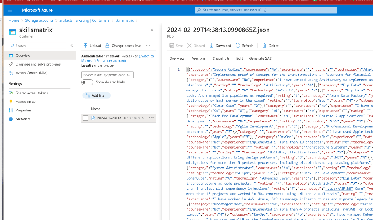The width and height of the screenshot is (373, 220).
Task: Click the skillsmatrix container icon
Action: 13,32
